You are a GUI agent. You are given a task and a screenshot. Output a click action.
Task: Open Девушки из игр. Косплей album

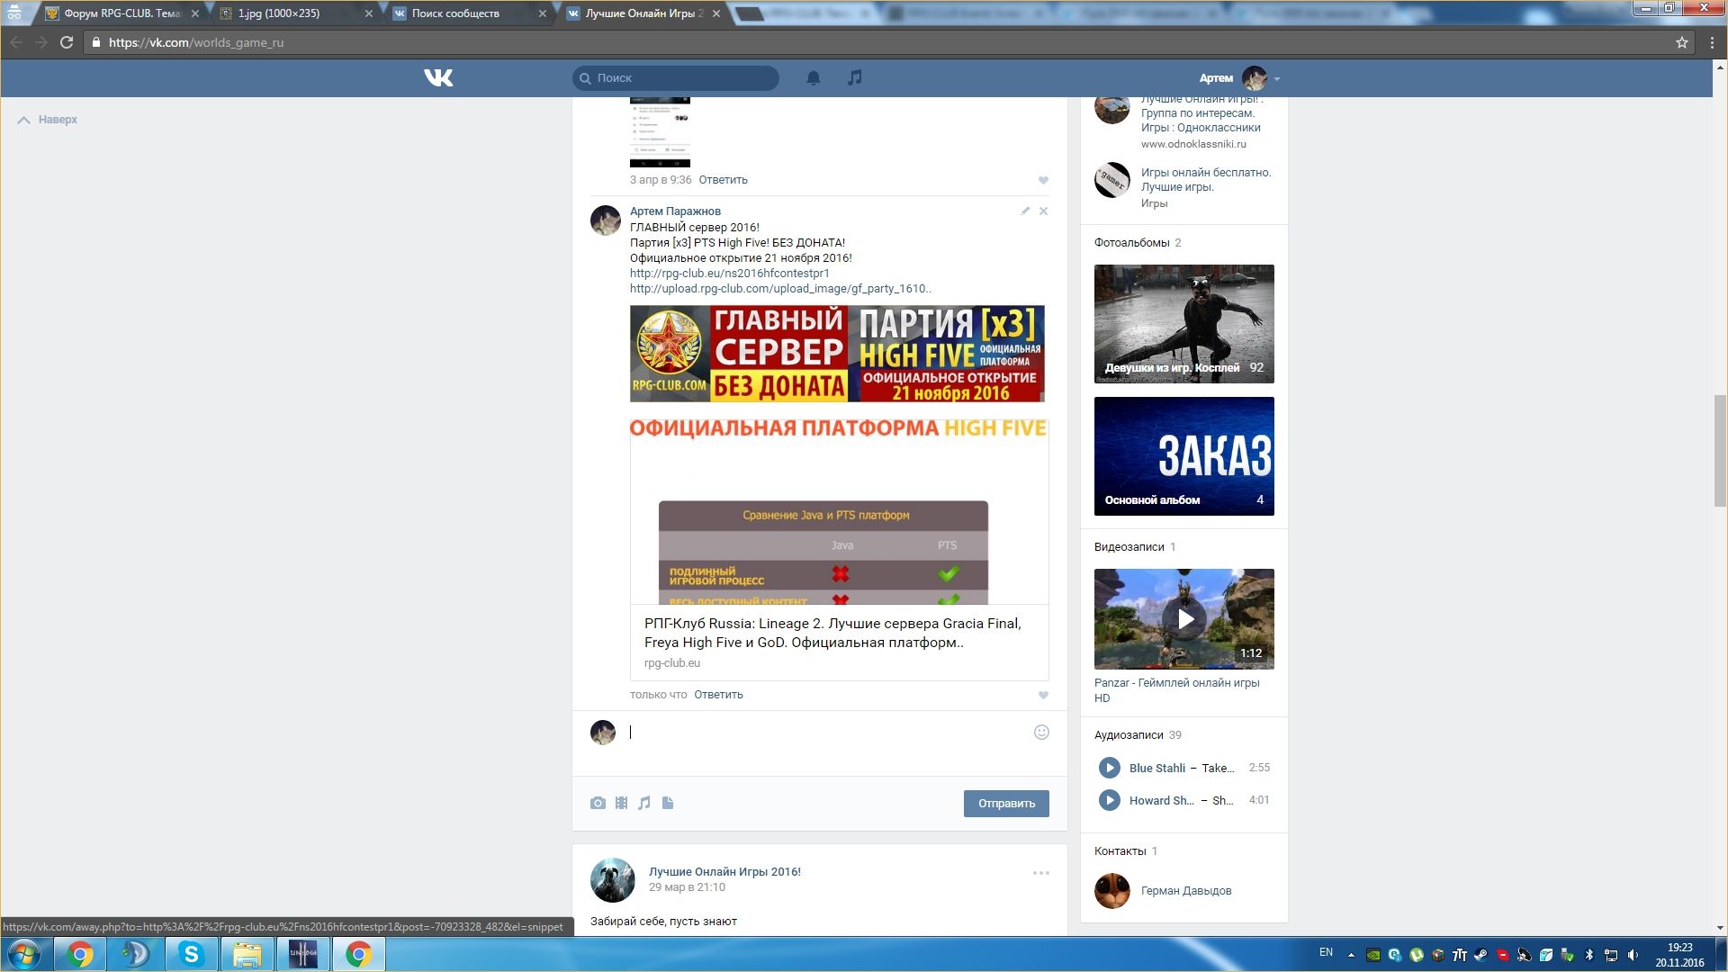point(1184,324)
